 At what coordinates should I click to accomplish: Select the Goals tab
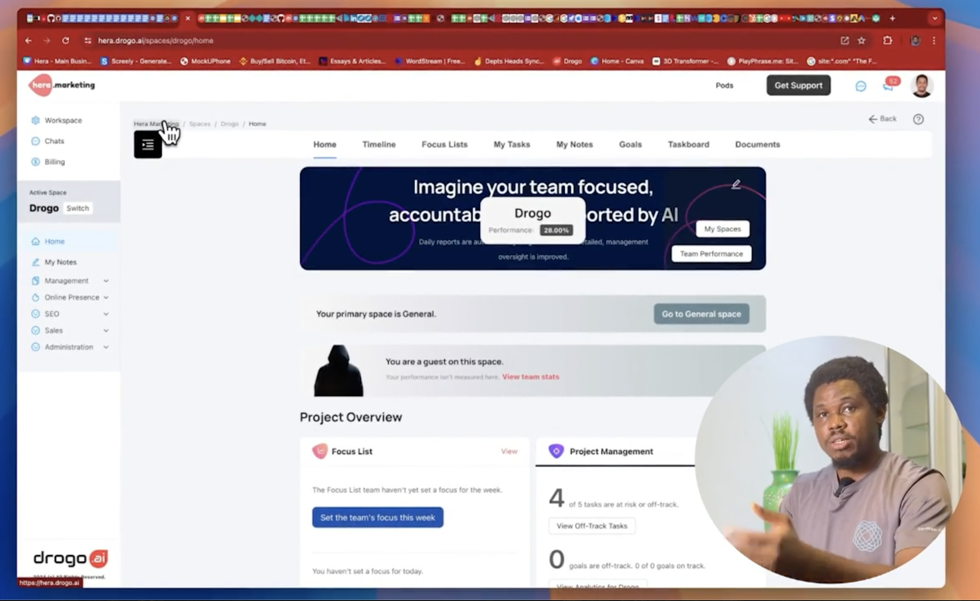630,144
